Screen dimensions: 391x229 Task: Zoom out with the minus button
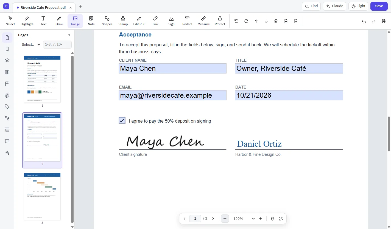click(x=225, y=219)
